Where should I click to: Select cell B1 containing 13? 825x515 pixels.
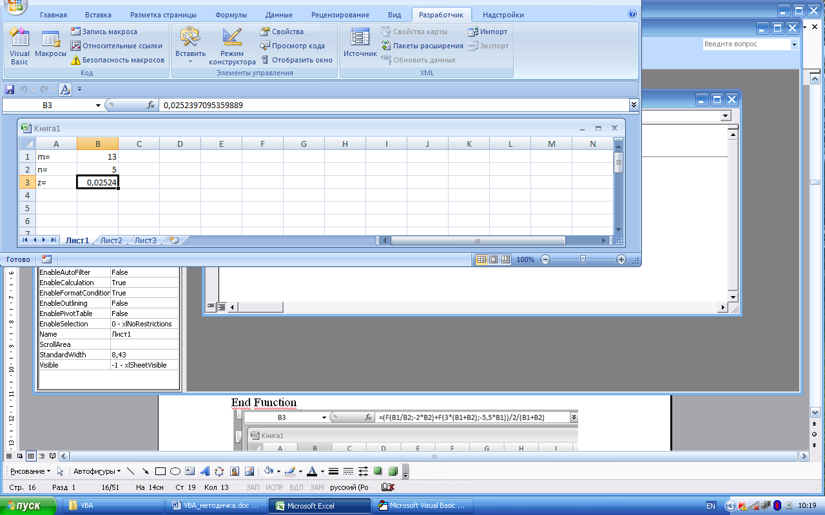(97, 156)
